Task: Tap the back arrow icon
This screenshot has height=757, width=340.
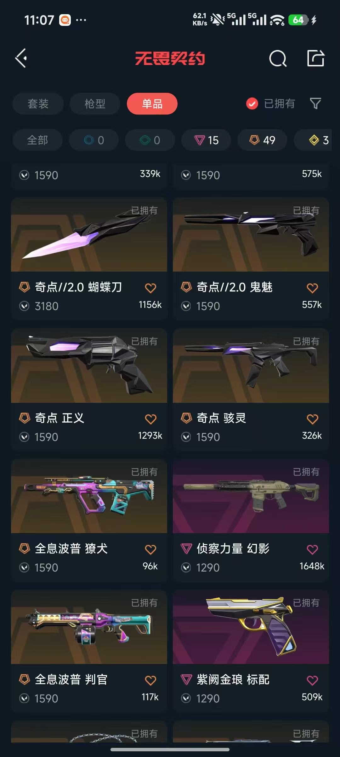Action: pos(21,58)
